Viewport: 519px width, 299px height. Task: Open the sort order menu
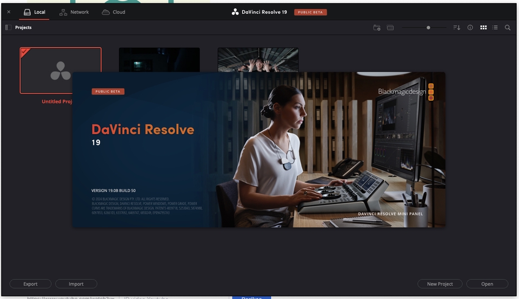coord(456,28)
